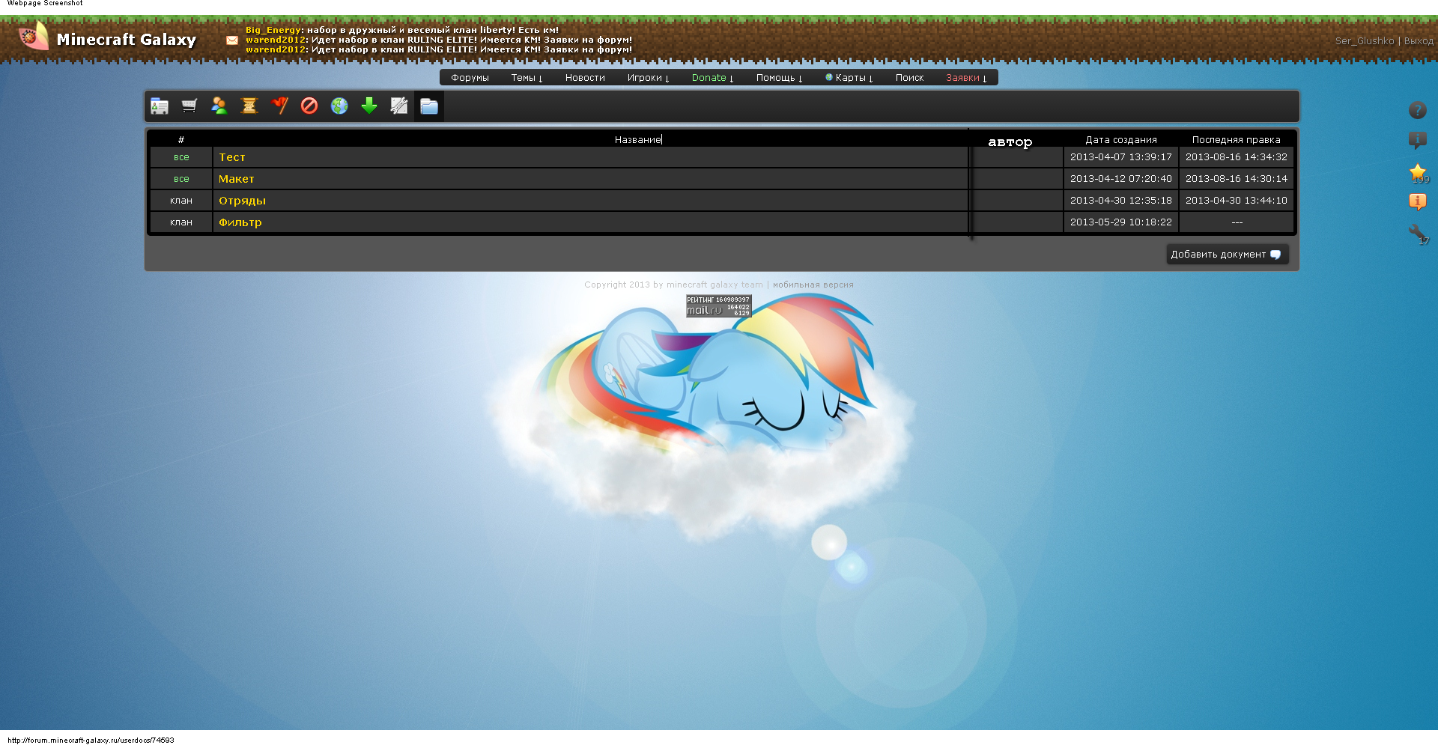Click the gold star with 199
Image resolution: width=1438 pixels, height=745 pixels.
1419,173
